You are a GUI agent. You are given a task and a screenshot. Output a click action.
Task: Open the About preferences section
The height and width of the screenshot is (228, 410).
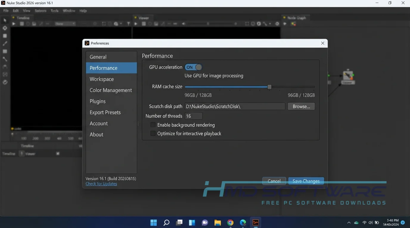click(x=111, y=134)
